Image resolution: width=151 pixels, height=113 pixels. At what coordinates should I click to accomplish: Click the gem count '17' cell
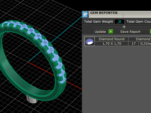pos(133,44)
